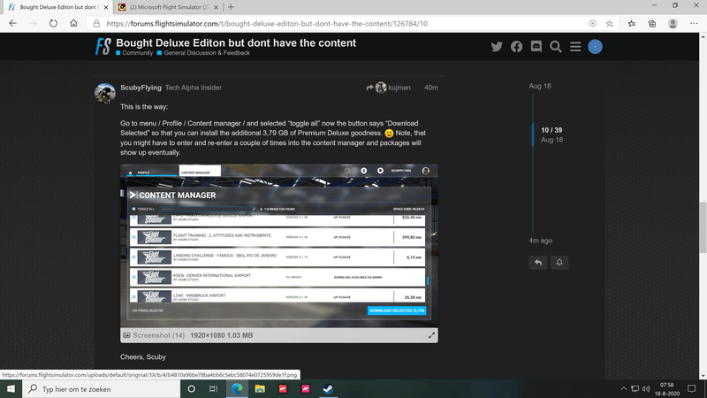Click the 10 / 39 timeline position
707x398 pixels.
pos(551,130)
